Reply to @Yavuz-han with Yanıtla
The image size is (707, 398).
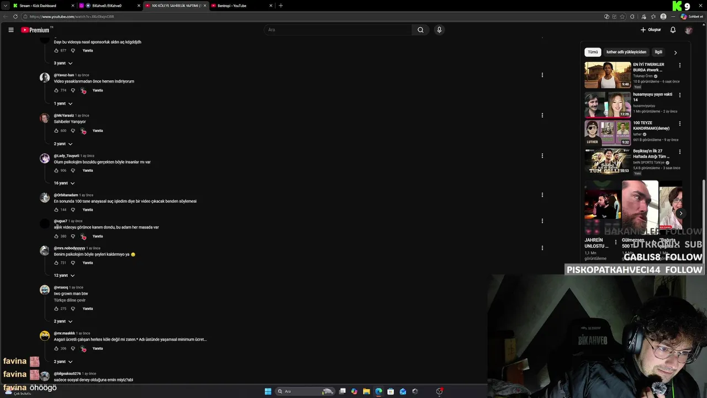coord(98,90)
